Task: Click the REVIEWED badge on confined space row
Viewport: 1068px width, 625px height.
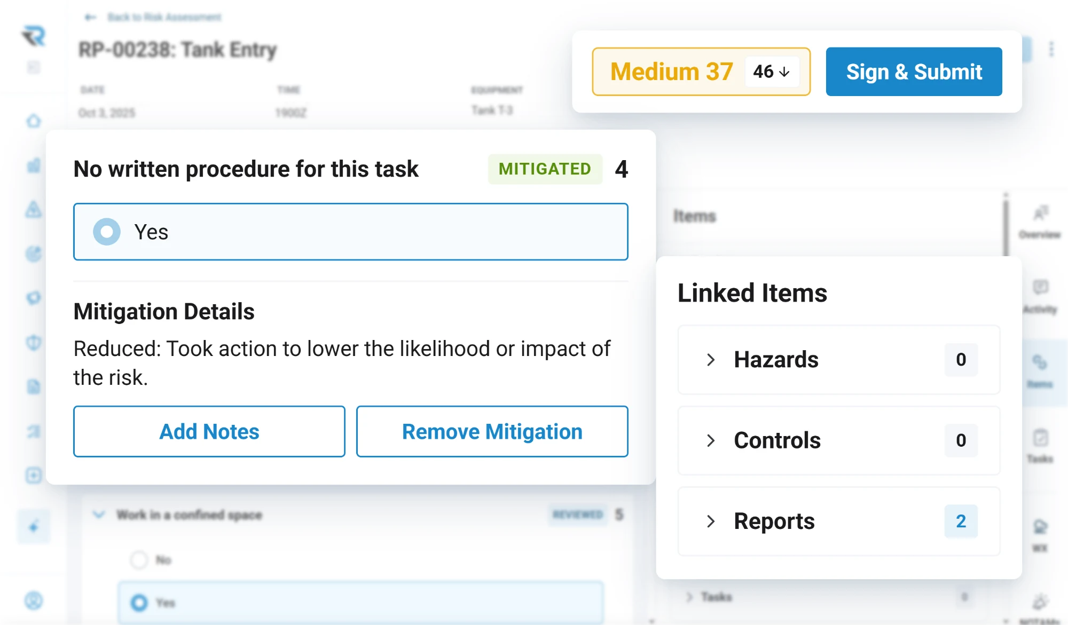Action: (x=578, y=515)
